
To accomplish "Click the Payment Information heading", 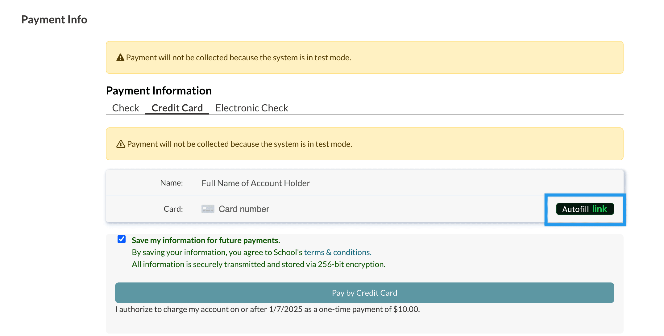I will coord(159,90).
